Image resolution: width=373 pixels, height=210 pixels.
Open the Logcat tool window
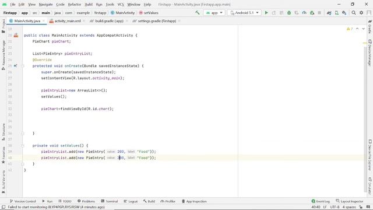tap(131, 201)
